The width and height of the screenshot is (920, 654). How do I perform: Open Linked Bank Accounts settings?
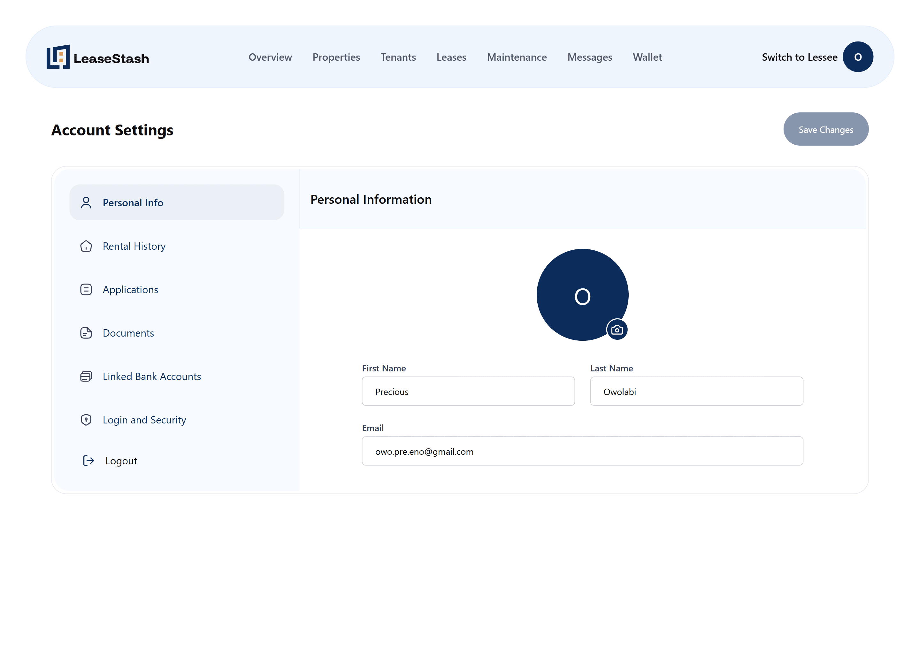pyautogui.click(x=176, y=376)
